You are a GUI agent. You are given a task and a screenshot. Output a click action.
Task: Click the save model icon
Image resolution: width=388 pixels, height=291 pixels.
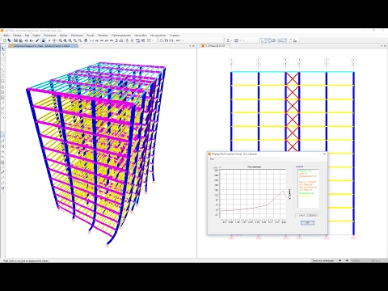pyautogui.click(x=15, y=40)
